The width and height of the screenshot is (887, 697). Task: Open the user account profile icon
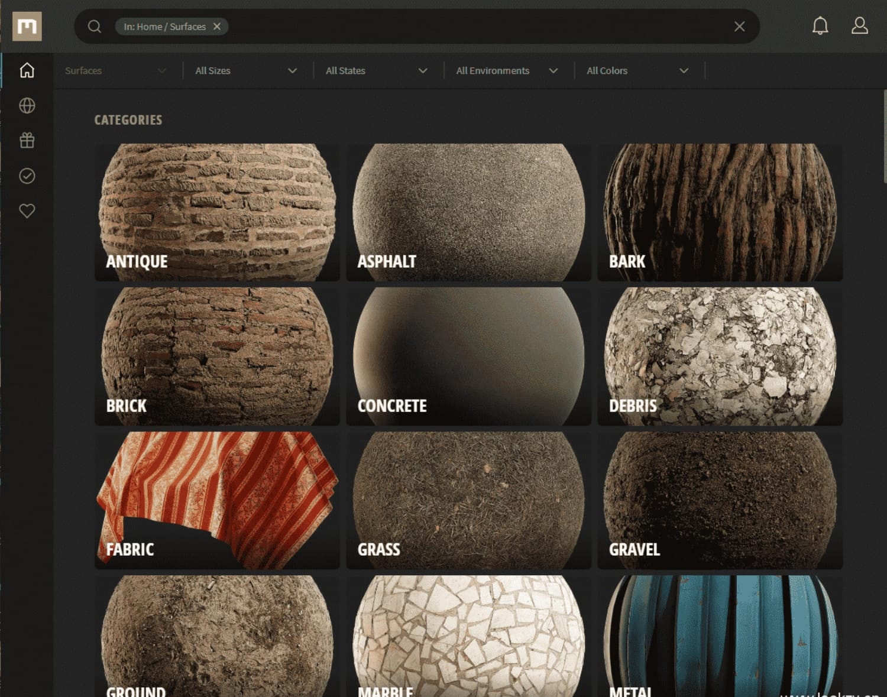859,26
